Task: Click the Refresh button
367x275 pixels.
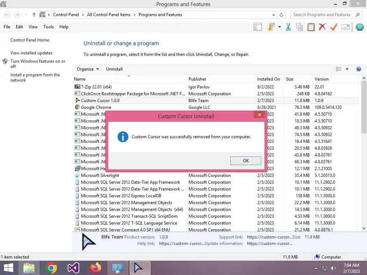Action: [x=281, y=15]
